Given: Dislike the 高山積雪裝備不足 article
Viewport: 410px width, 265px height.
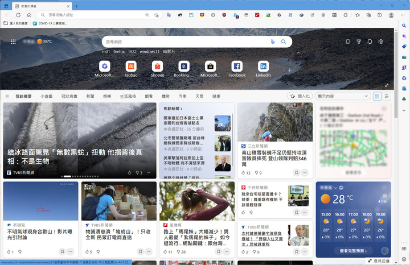Looking at the screenshot, I should pos(256,173).
